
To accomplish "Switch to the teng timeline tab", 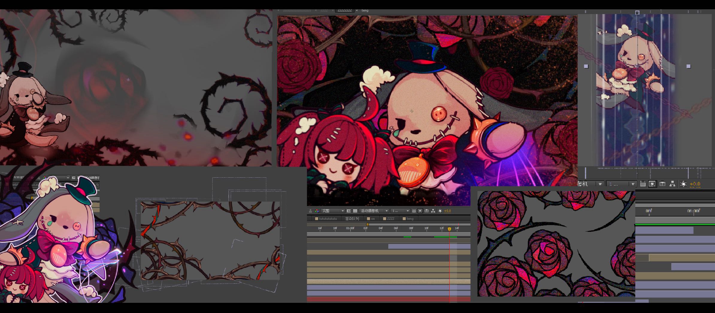I will pyautogui.click(x=408, y=219).
